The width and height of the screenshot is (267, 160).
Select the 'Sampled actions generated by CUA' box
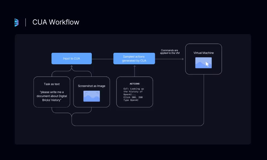(x=134, y=58)
